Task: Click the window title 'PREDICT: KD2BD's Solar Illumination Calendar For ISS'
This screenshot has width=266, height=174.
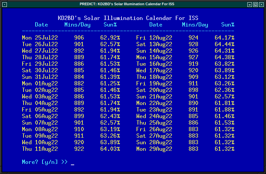Action: click(x=127, y=4)
